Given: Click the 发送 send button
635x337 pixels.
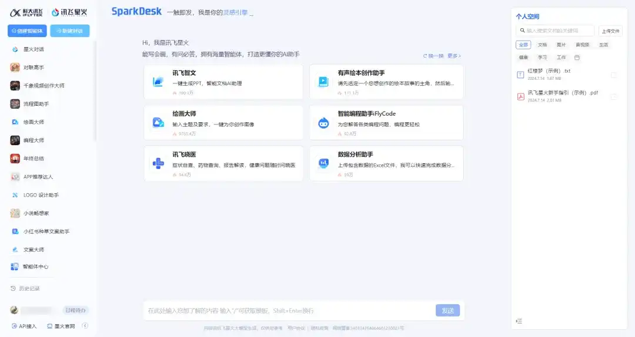Looking at the screenshot, I should click(447, 311).
